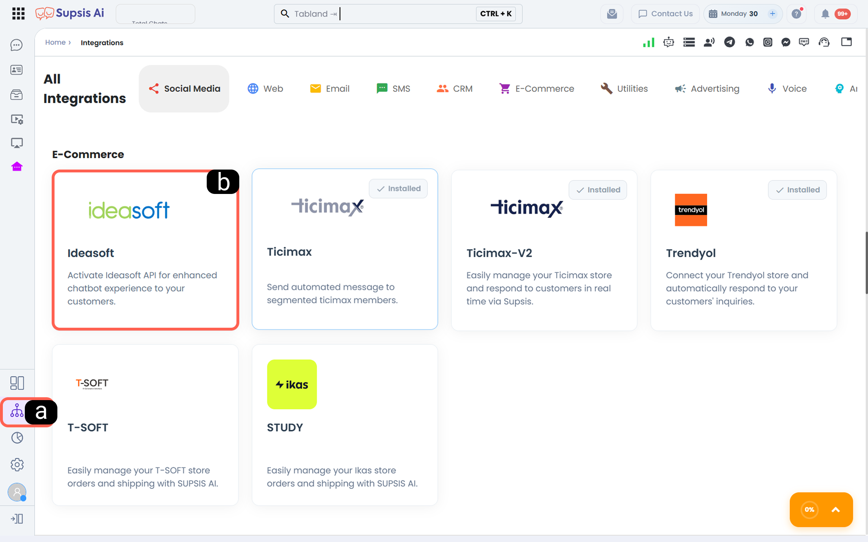Switch to the Advertising tab
868x542 pixels.
coord(707,89)
